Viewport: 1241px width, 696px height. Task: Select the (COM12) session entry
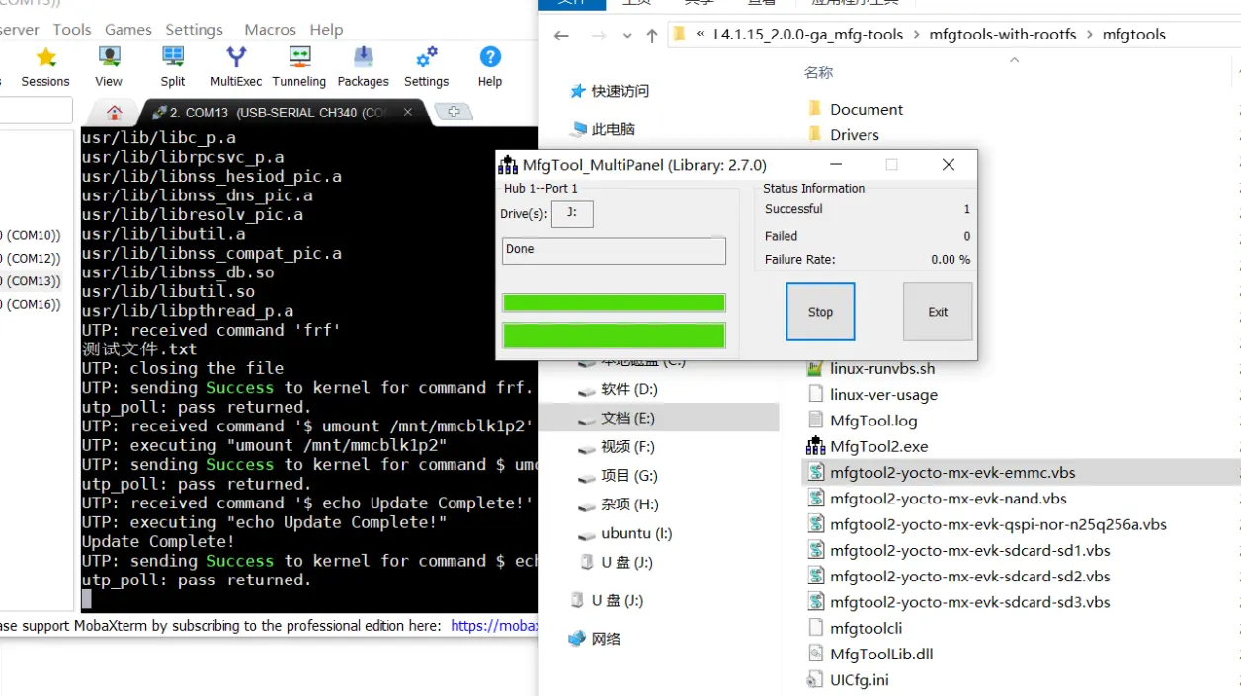point(32,258)
